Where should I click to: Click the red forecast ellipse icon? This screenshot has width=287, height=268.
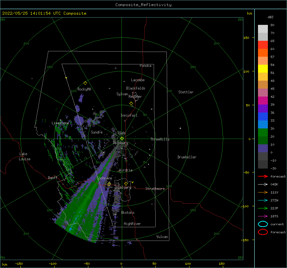point(263,232)
